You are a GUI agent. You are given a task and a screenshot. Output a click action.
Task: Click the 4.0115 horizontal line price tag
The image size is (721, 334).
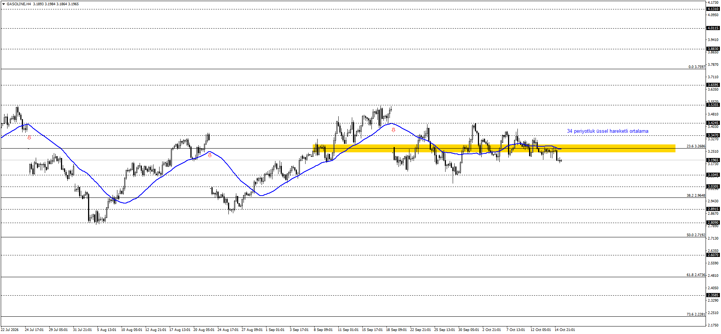click(713, 28)
